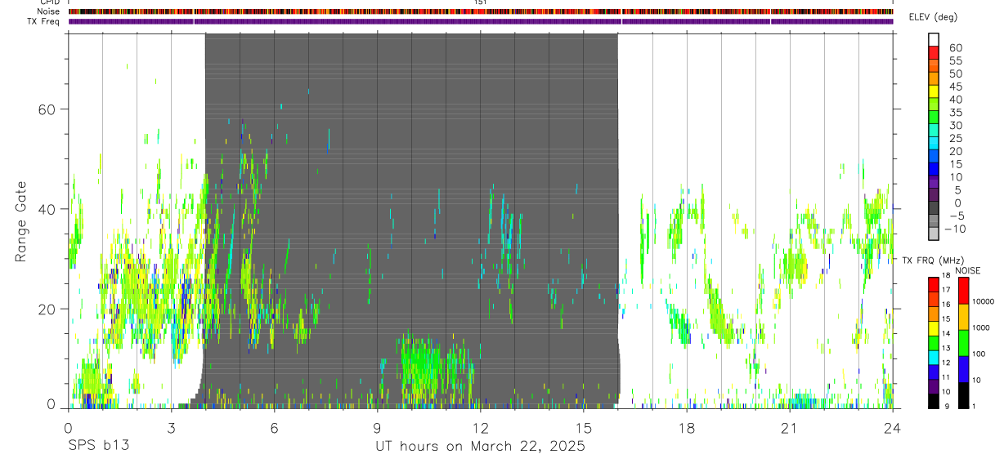The image size is (1004, 463).
Task: Click the x-axis hour tick '24'
Action: (x=893, y=428)
